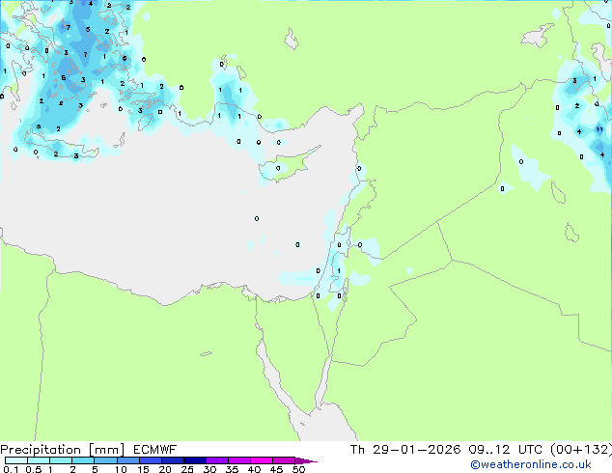Select the 35–40 mm legend color swatch
The width and height of the screenshot is (612, 473).
click(x=238, y=460)
